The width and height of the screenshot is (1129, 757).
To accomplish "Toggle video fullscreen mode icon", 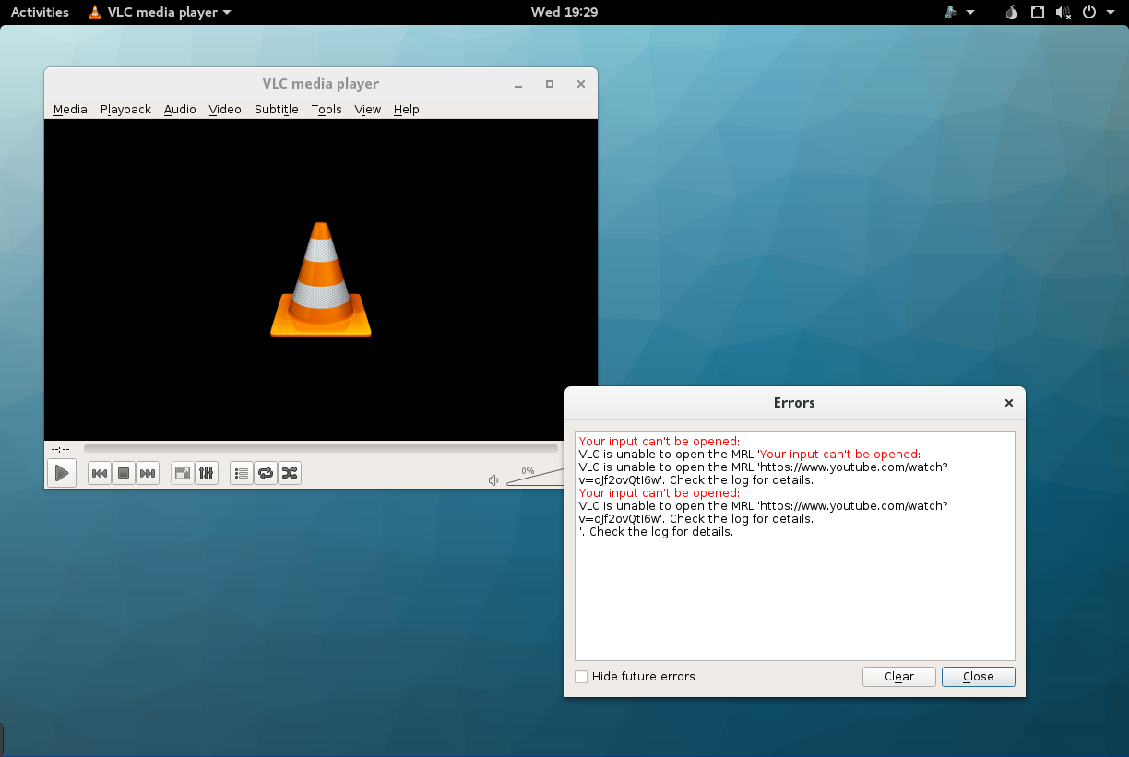I will [x=183, y=473].
